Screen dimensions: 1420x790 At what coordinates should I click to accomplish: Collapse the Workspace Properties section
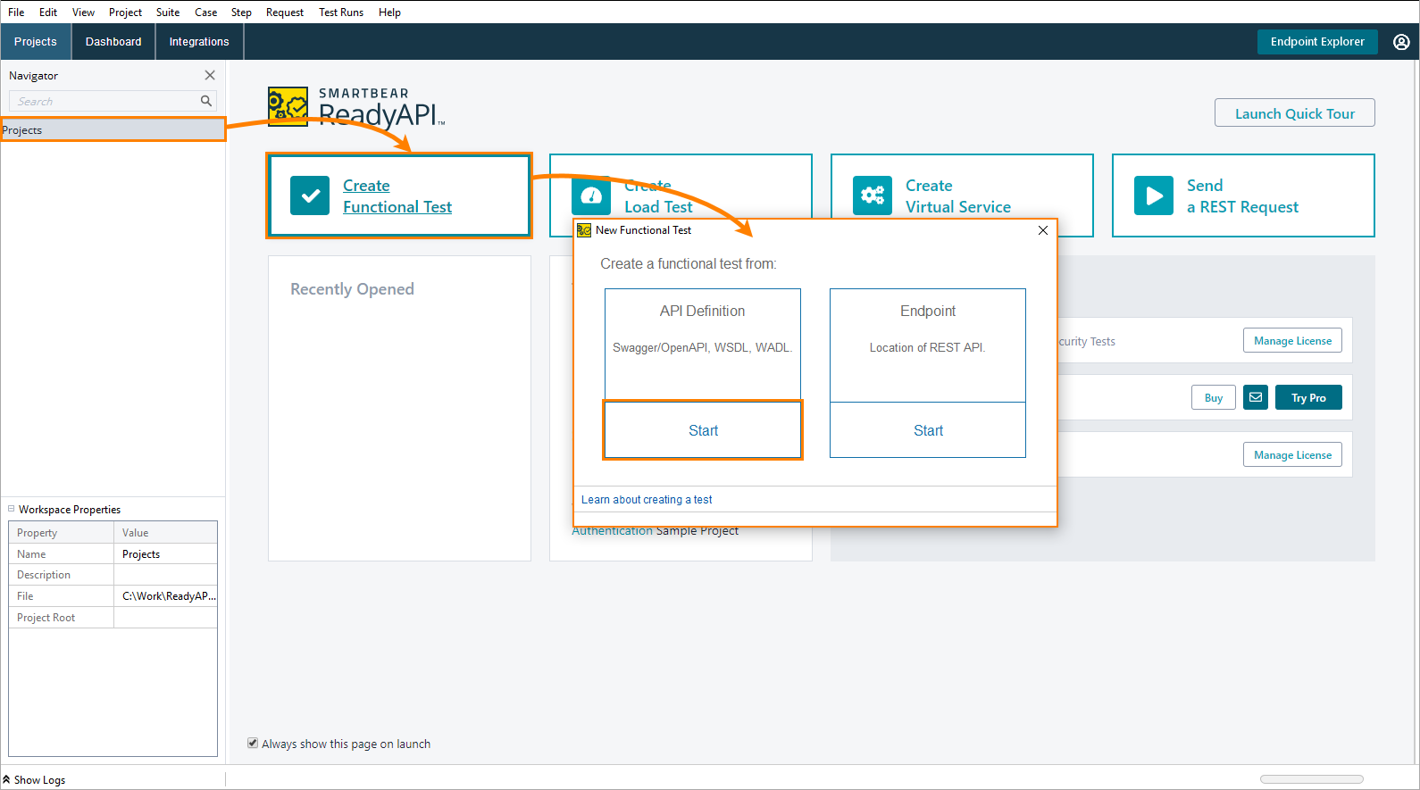[x=12, y=509]
